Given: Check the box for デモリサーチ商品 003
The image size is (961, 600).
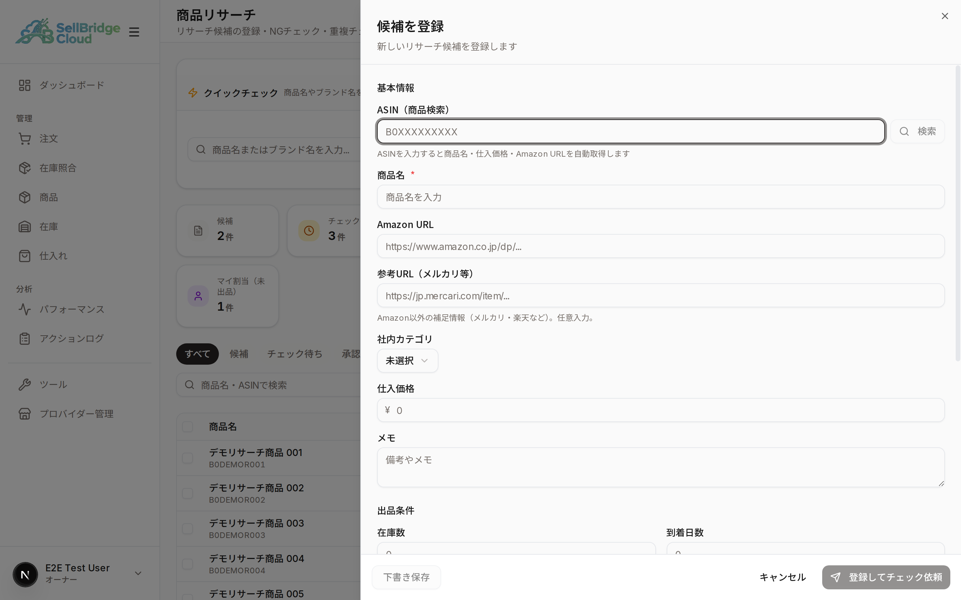Looking at the screenshot, I should pos(188,529).
